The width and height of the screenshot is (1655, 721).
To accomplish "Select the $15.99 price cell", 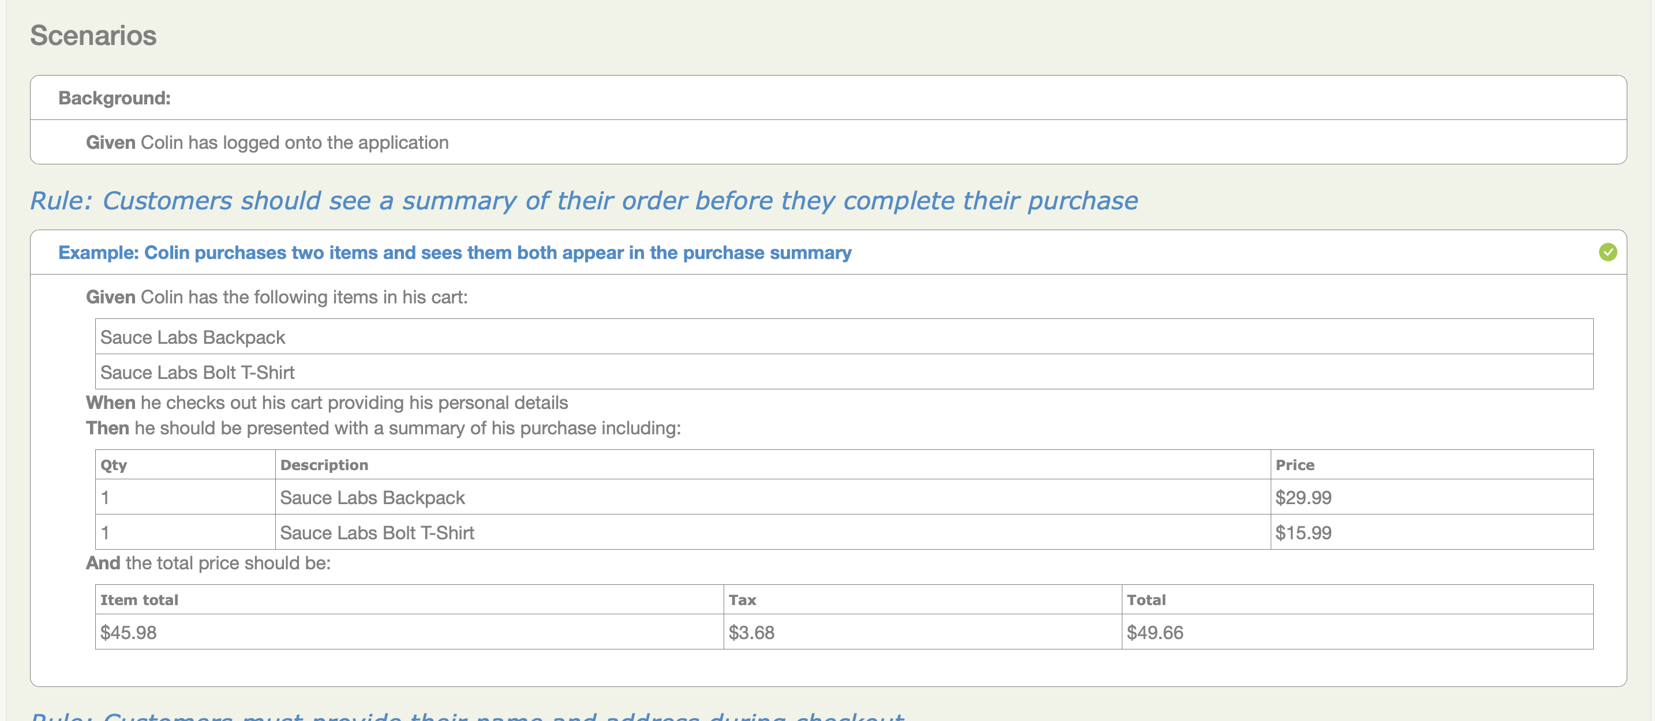I will tap(1303, 533).
